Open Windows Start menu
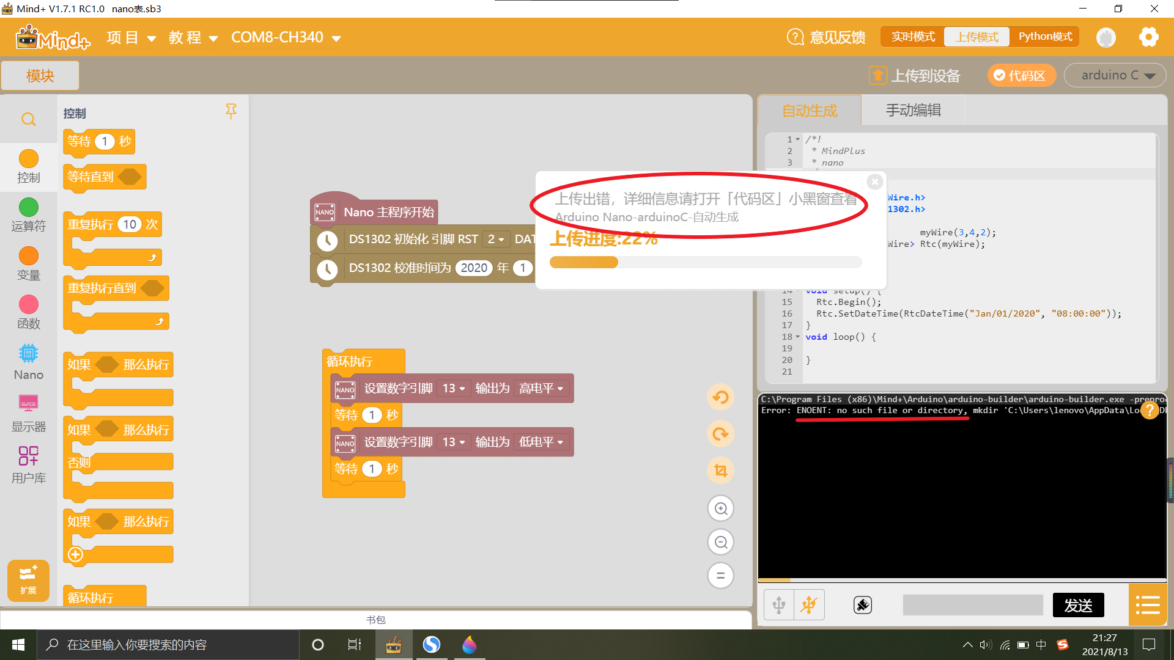This screenshot has width=1174, height=660. pyautogui.click(x=18, y=645)
